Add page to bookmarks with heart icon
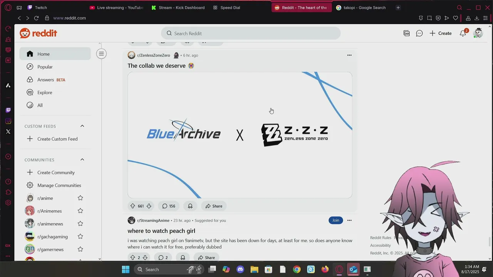Viewport: 493px width, 277px height. pyautogui.click(x=455, y=18)
